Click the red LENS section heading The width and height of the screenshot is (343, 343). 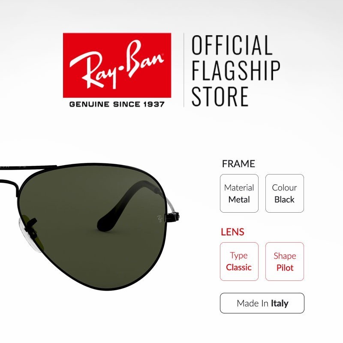click(232, 232)
